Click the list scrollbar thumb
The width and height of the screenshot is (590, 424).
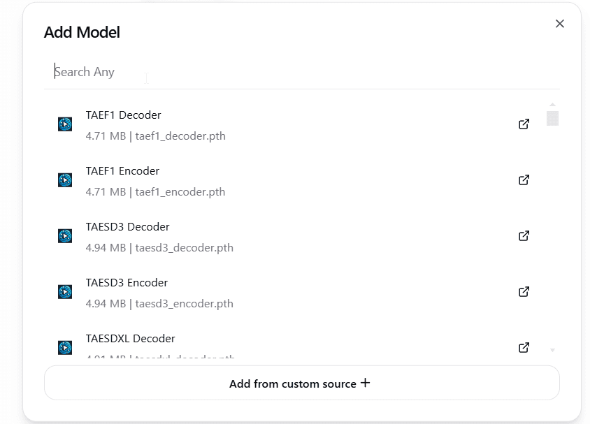point(552,119)
